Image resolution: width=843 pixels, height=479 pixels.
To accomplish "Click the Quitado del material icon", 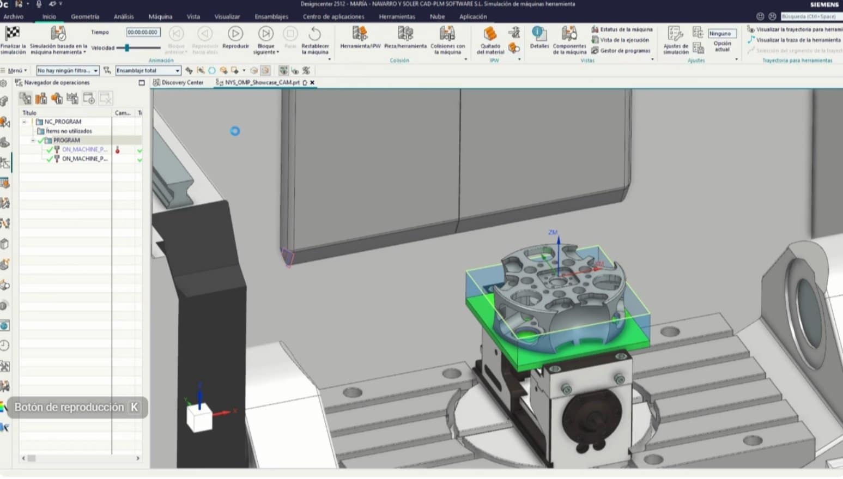I will [489, 37].
